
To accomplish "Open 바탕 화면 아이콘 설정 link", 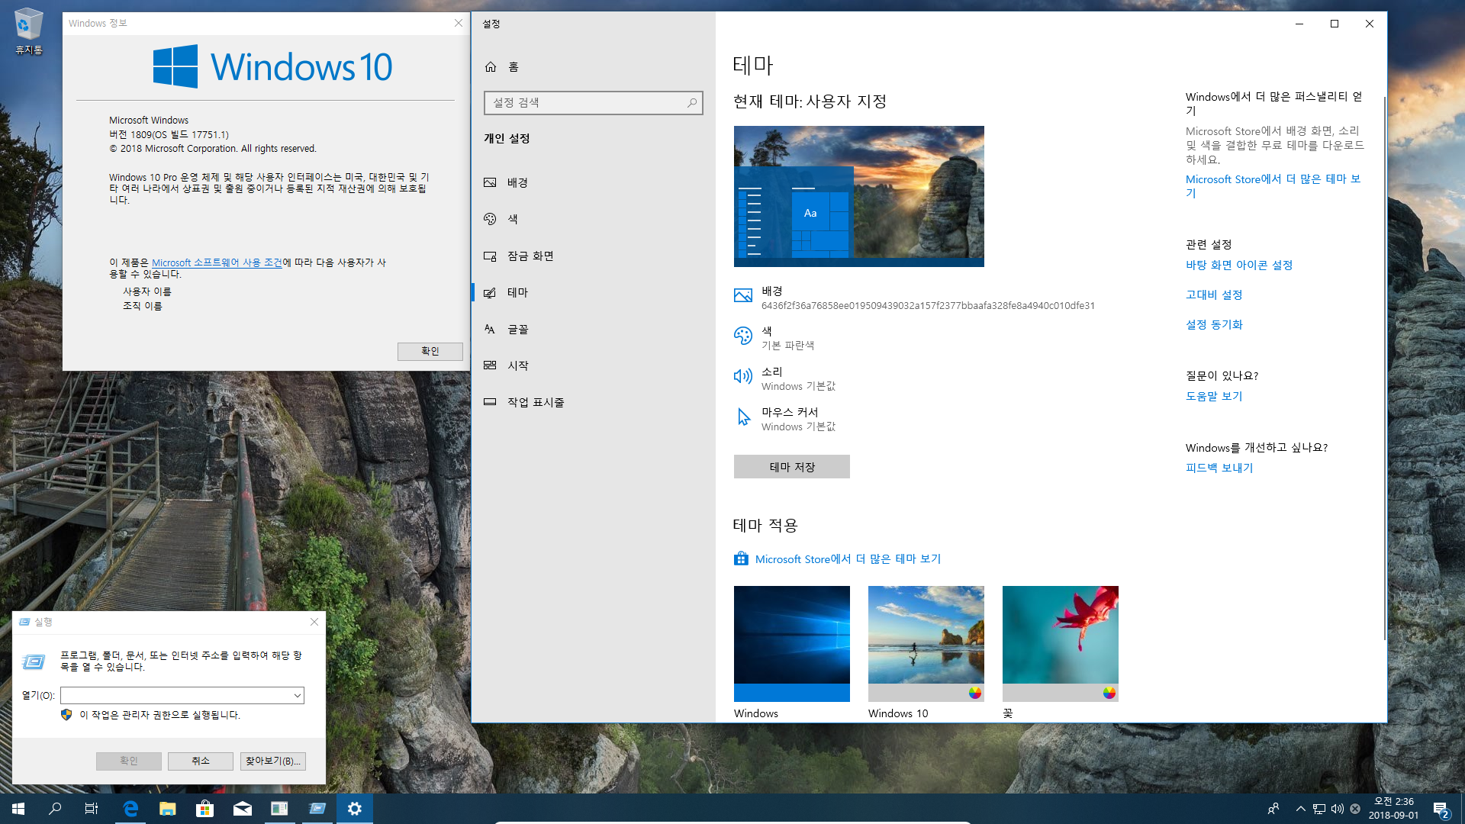I will [x=1239, y=265].
